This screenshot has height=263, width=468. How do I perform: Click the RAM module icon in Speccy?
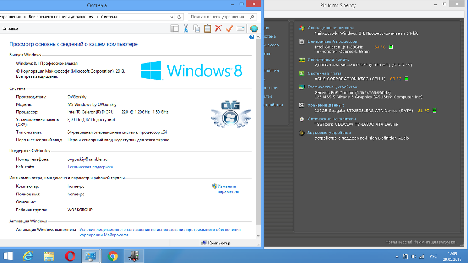(302, 60)
